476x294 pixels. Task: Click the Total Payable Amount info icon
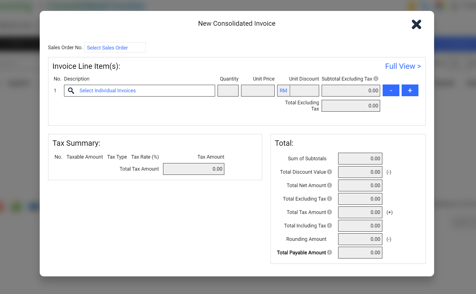tap(329, 252)
